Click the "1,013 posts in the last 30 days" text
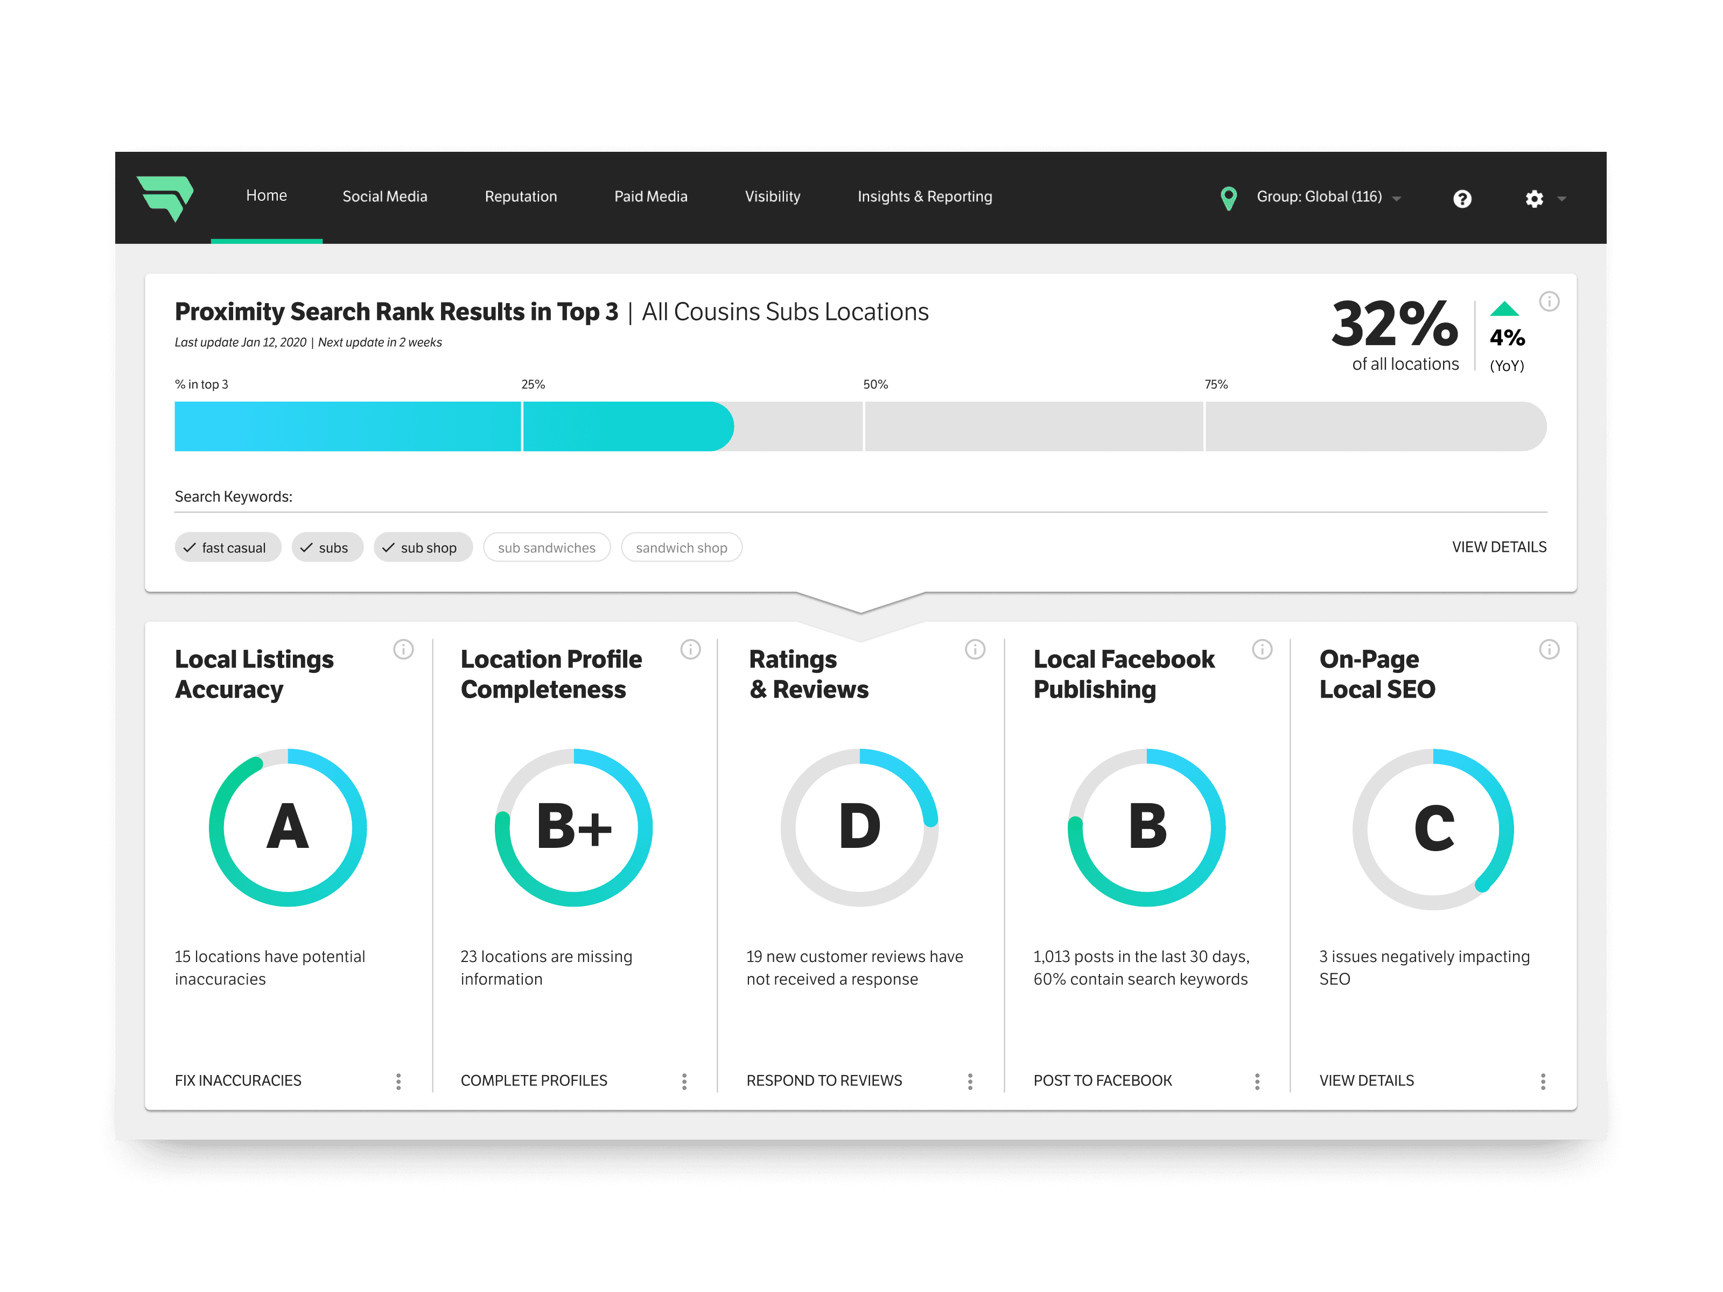Image resolution: width=1723 pixels, height=1292 pixels. tap(1141, 967)
